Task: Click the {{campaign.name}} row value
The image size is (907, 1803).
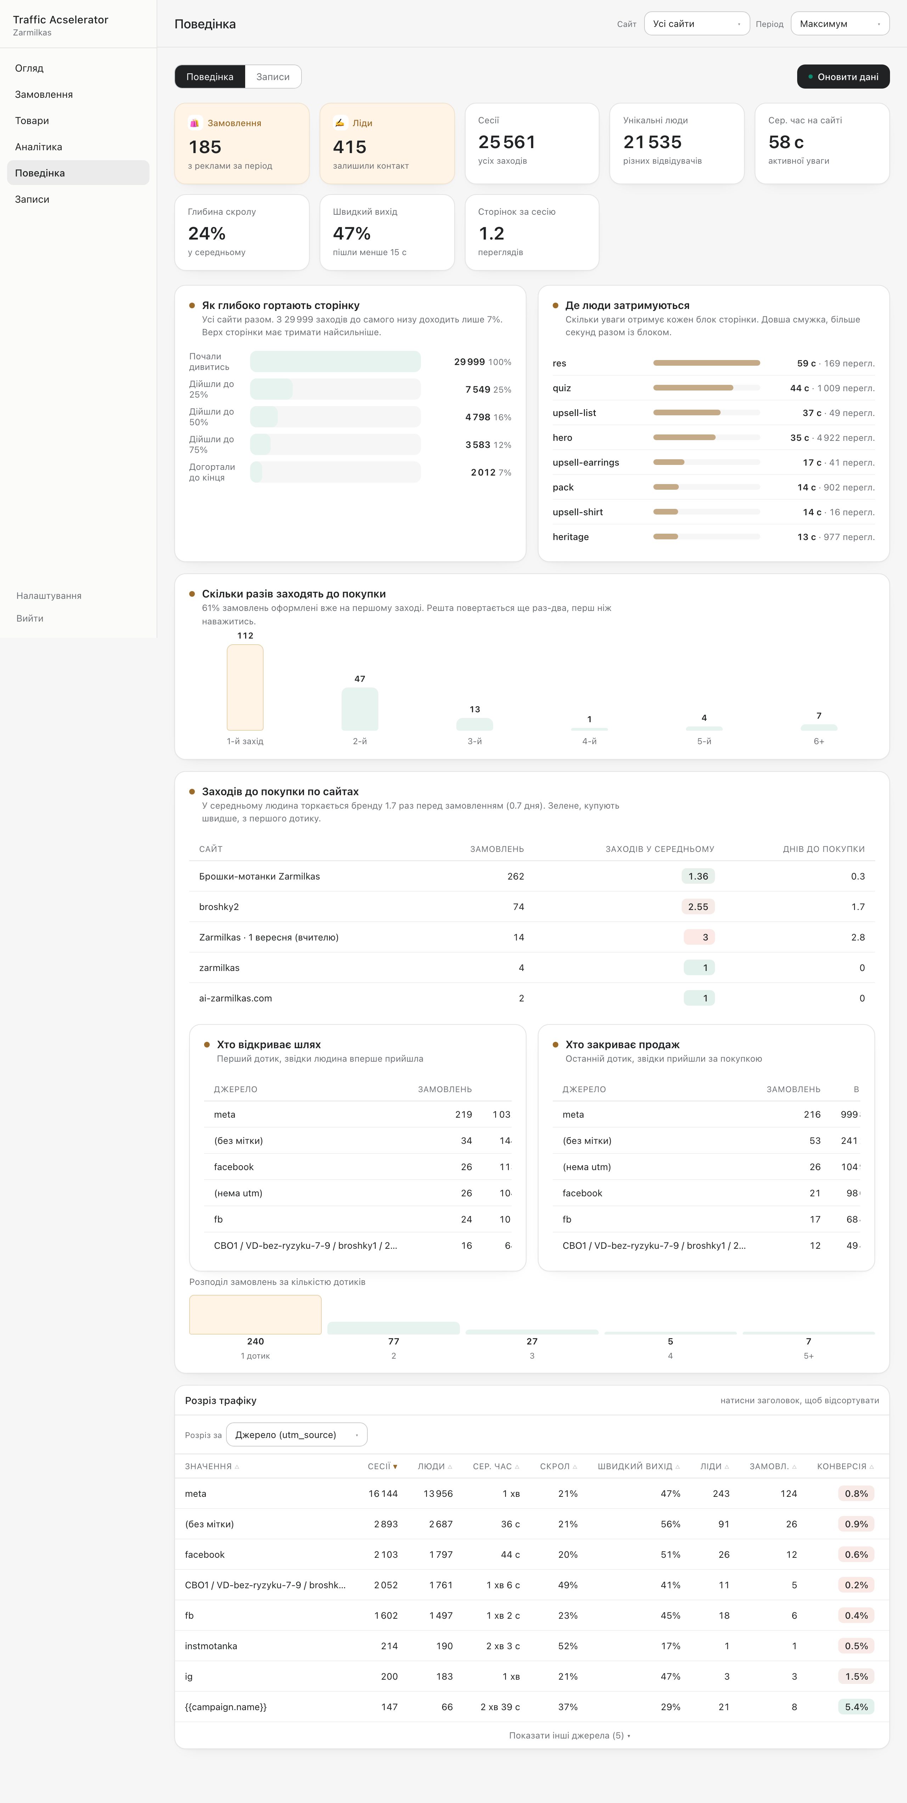Action: [225, 1707]
